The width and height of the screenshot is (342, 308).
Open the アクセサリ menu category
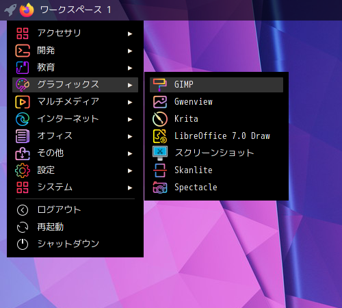75,34
